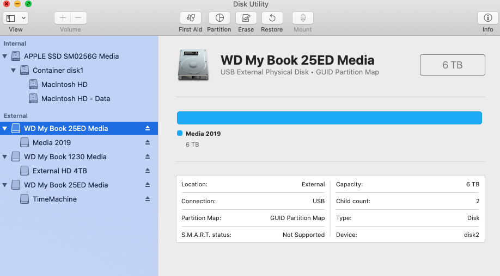Viewport: 500px width, 276px height.
Task: Collapse the WD My Book 1230 Media triangle
Action: [x=5, y=157]
